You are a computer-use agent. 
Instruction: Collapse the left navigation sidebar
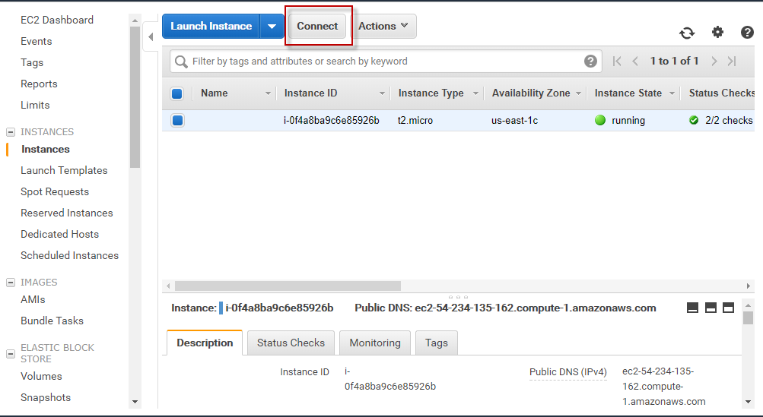click(x=151, y=36)
